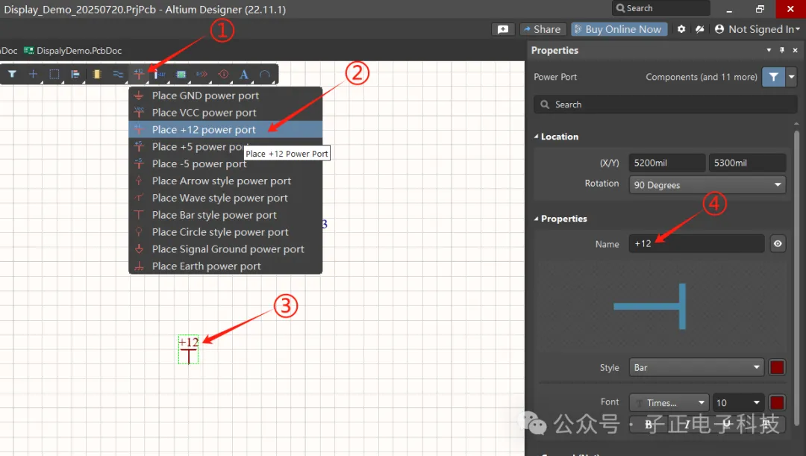Pin the Properties panel

click(782, 51)
